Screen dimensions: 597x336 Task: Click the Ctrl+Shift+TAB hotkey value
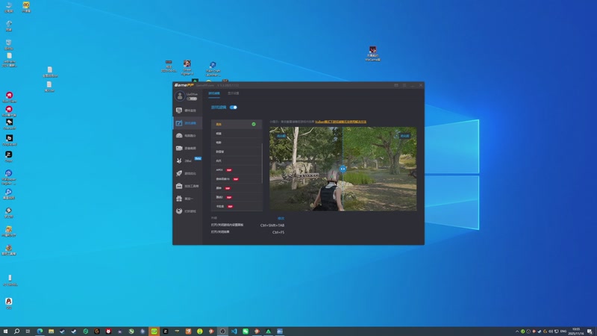click(272, 225)
